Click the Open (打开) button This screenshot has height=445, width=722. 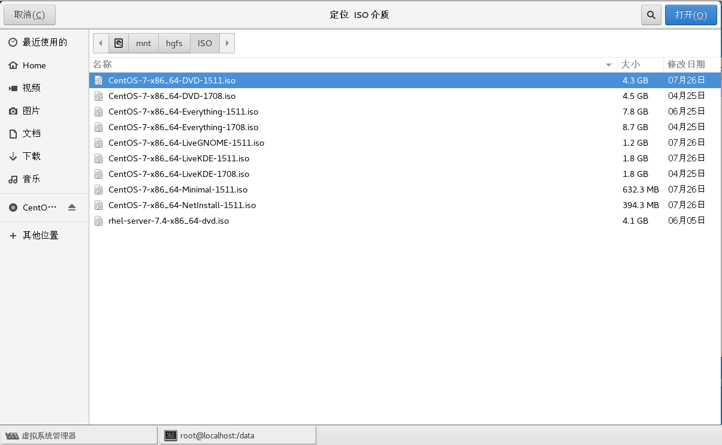point(691,15)
